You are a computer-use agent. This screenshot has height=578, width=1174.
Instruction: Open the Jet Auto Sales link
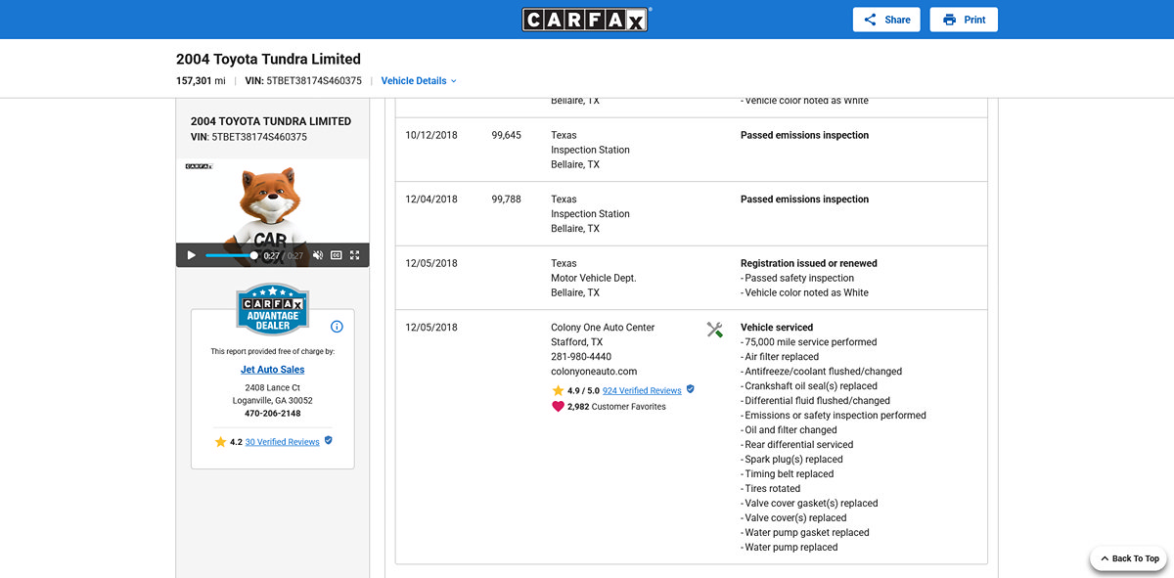tap(273, 370)
